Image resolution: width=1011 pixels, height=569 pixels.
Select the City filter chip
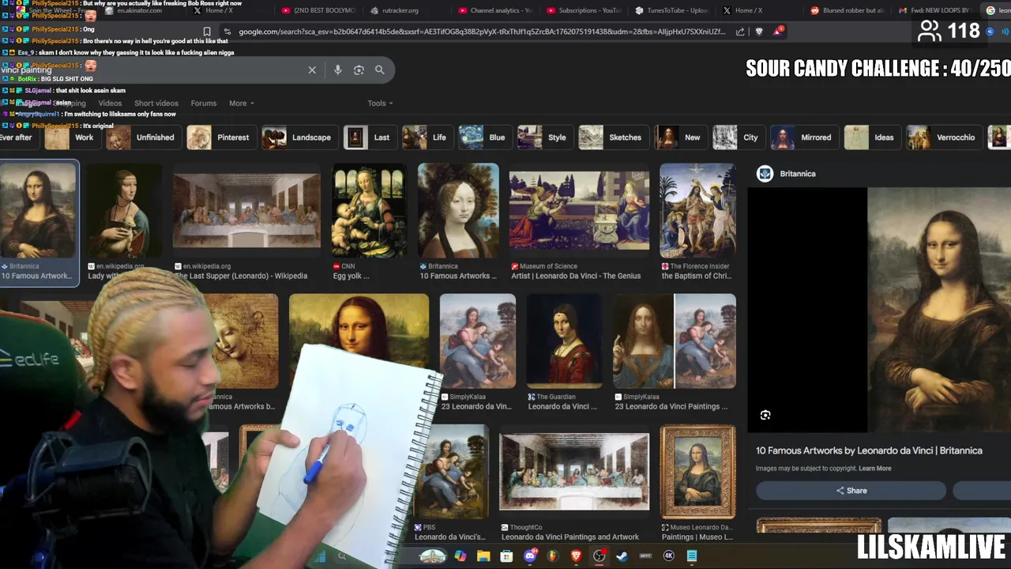click(x=739, y=138)
